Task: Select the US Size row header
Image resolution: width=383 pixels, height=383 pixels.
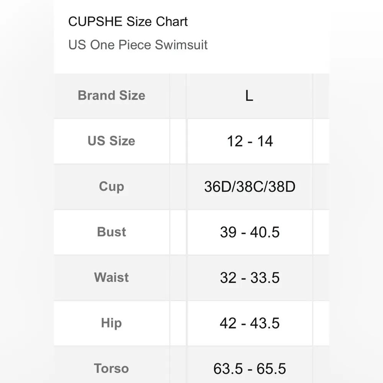Action: click(111, 141)
